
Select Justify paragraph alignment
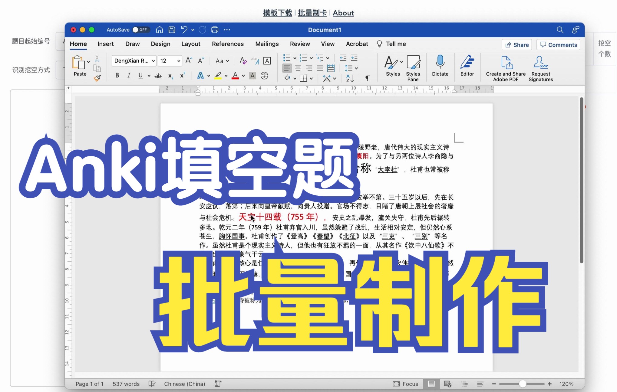[320, 68]
